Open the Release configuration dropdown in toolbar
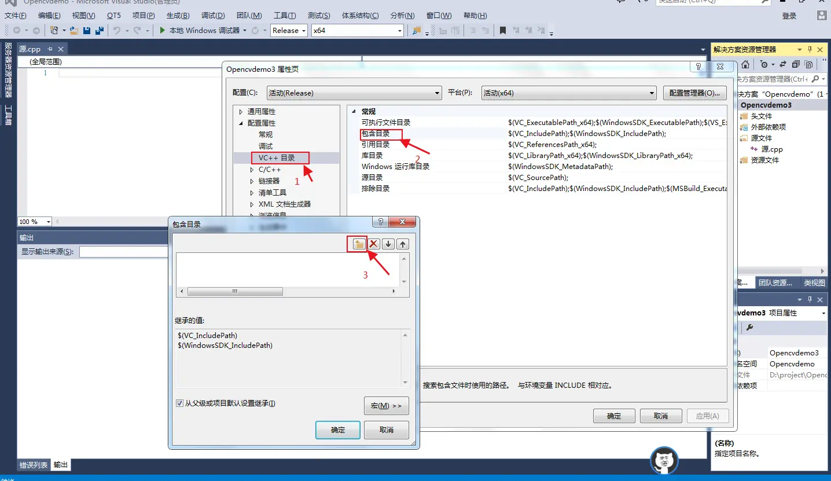Viewport: 831px width, 481px height. (x=289, y=30)
